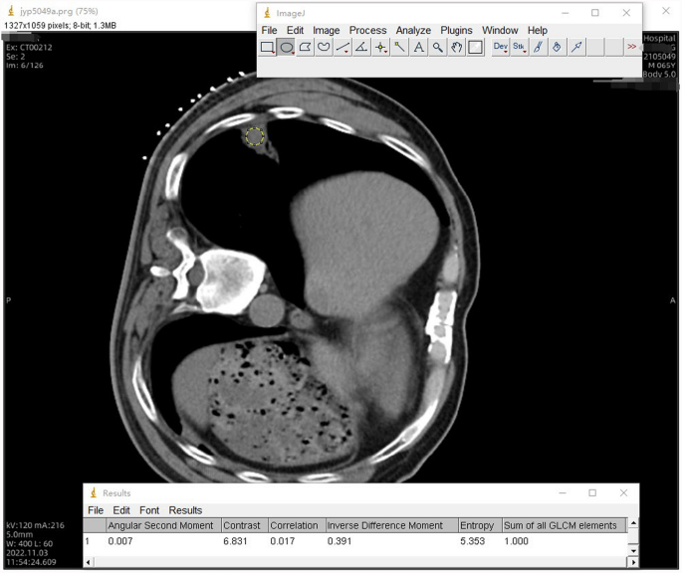Maximize the Results window
This screenshot has height=573, width=682.
point(592,493)
